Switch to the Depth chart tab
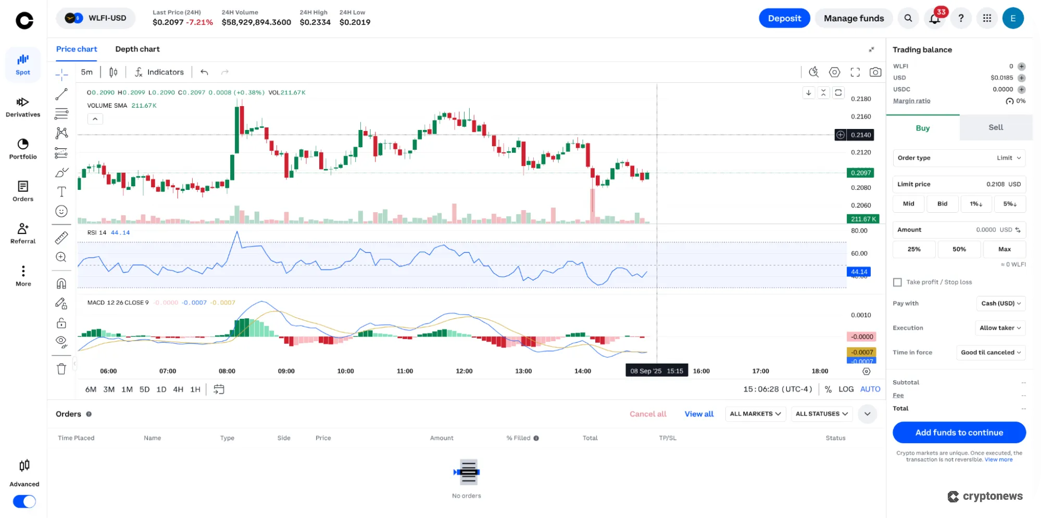This screenshot has height=518, width=1041. pos(137,49)
